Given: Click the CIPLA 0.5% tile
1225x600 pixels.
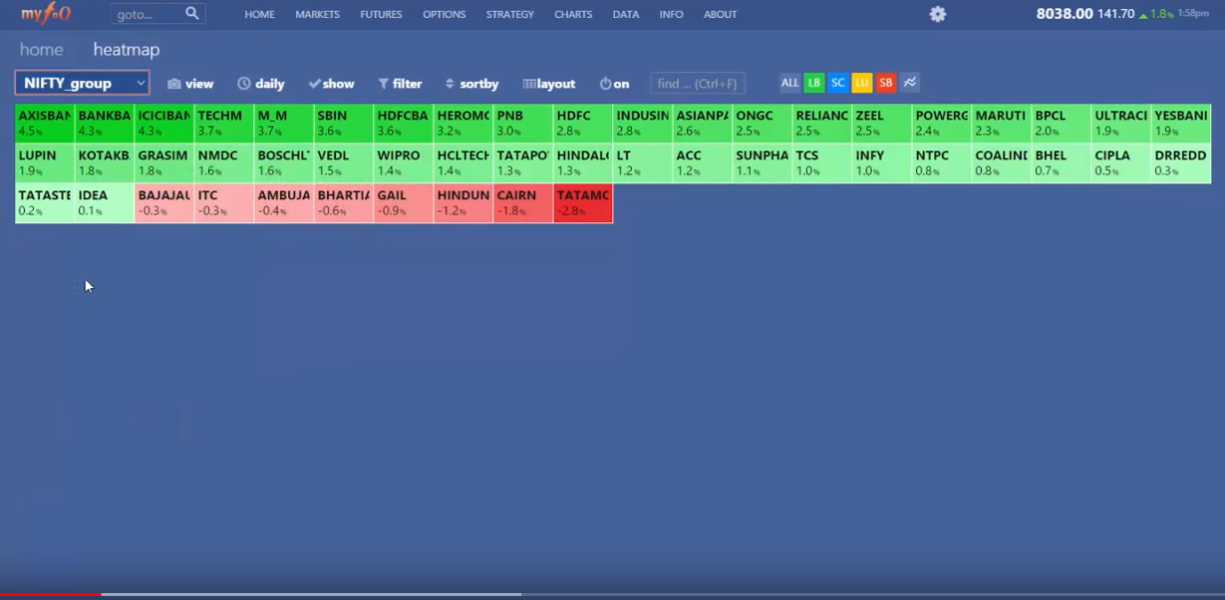Looking at the screenshot, I should [1121, 163].
